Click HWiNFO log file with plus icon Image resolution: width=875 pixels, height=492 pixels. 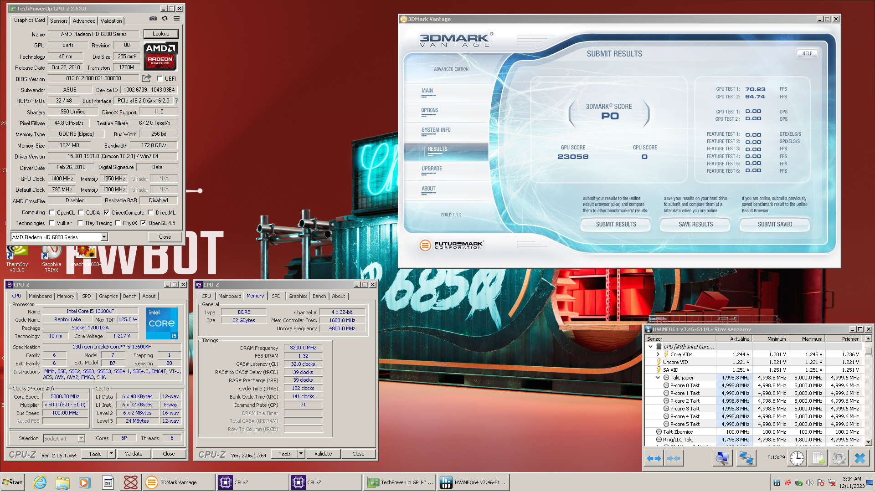click(x=818, y=458)
